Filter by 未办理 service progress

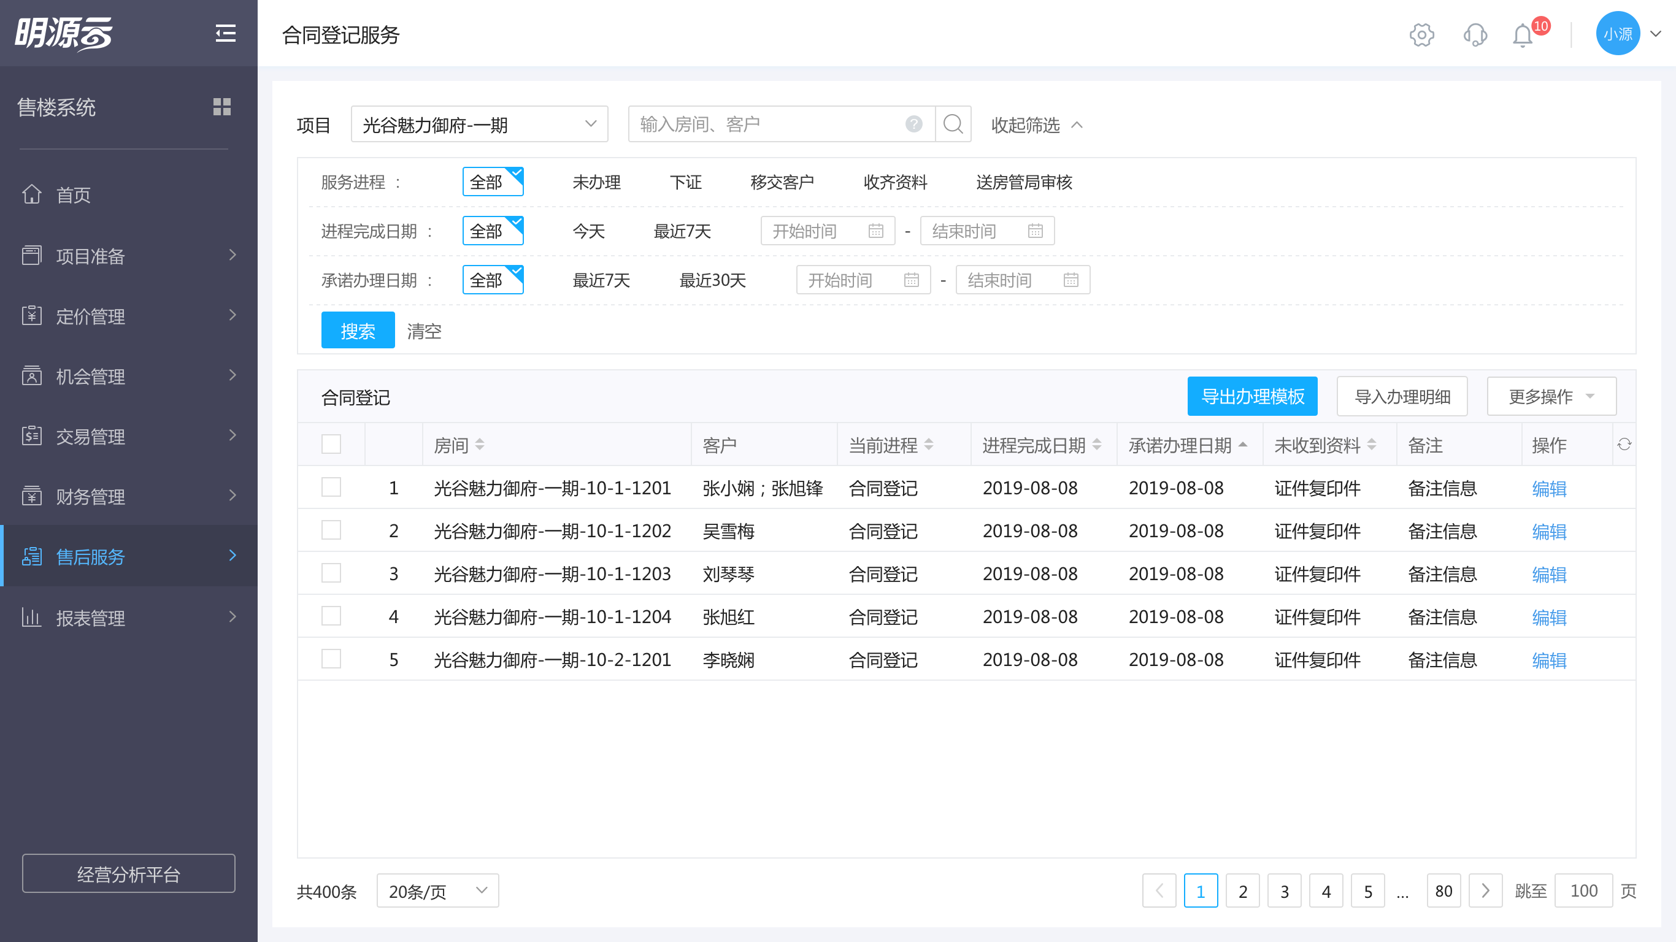597,182
